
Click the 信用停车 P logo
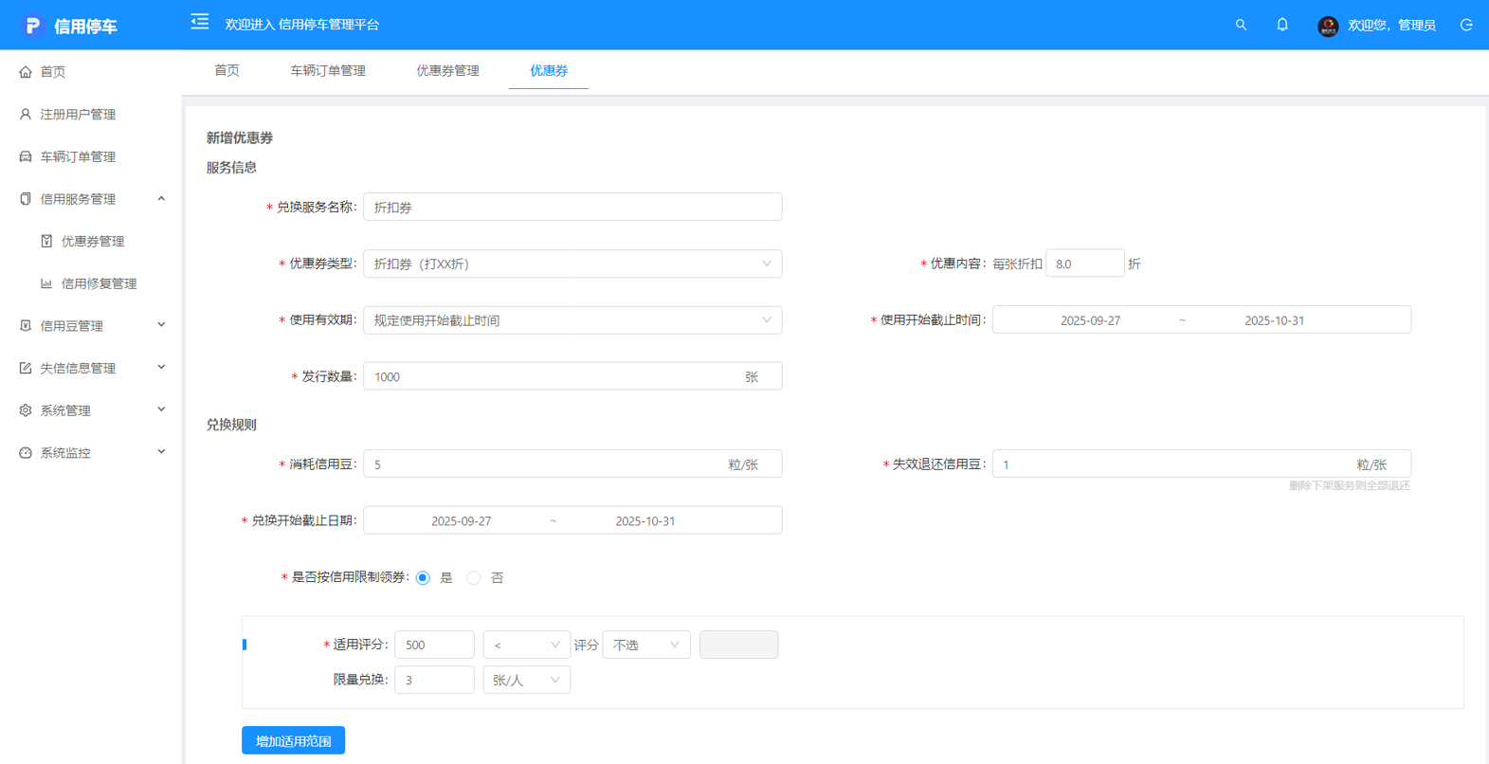(x=33, y=26)
